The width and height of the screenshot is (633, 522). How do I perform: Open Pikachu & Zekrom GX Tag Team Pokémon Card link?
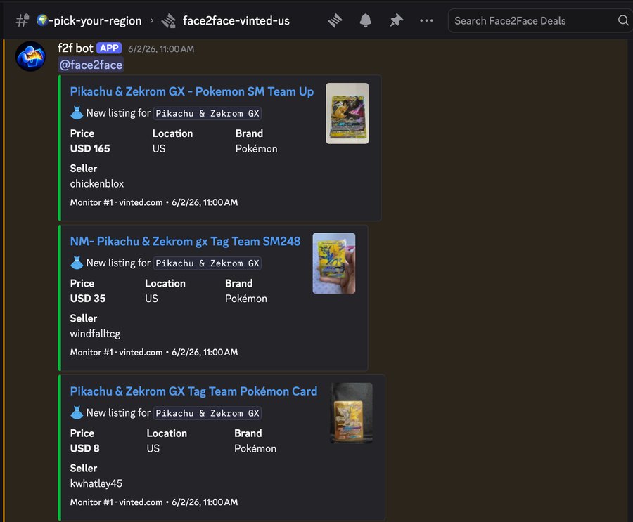(x=194, y=391)
